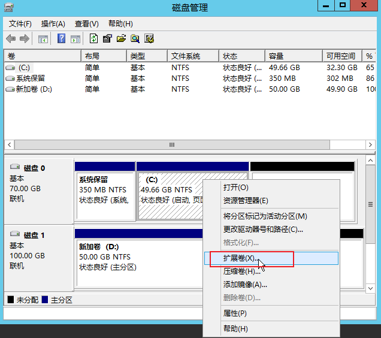Click the blue 主分区 legend swatch
Viewport: 381px width, 338px height.
tap(44, 300)
